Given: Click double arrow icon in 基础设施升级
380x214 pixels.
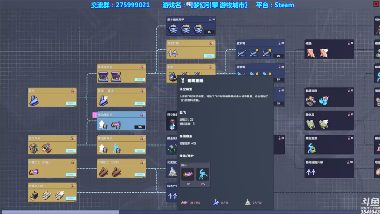Looking at the screenshot, I should coord(311,172).
